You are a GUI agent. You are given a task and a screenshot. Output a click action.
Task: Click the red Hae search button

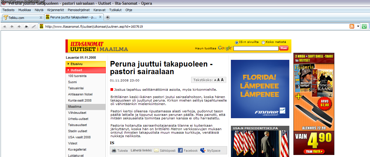tap(283, 48)
